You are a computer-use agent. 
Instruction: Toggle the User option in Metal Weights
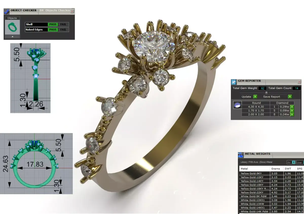(x=300, y=162)
